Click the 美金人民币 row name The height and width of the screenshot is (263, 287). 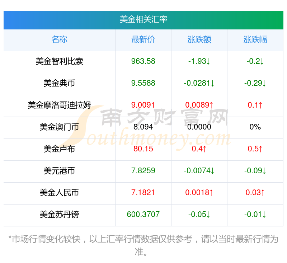click(x=59, y=193)
